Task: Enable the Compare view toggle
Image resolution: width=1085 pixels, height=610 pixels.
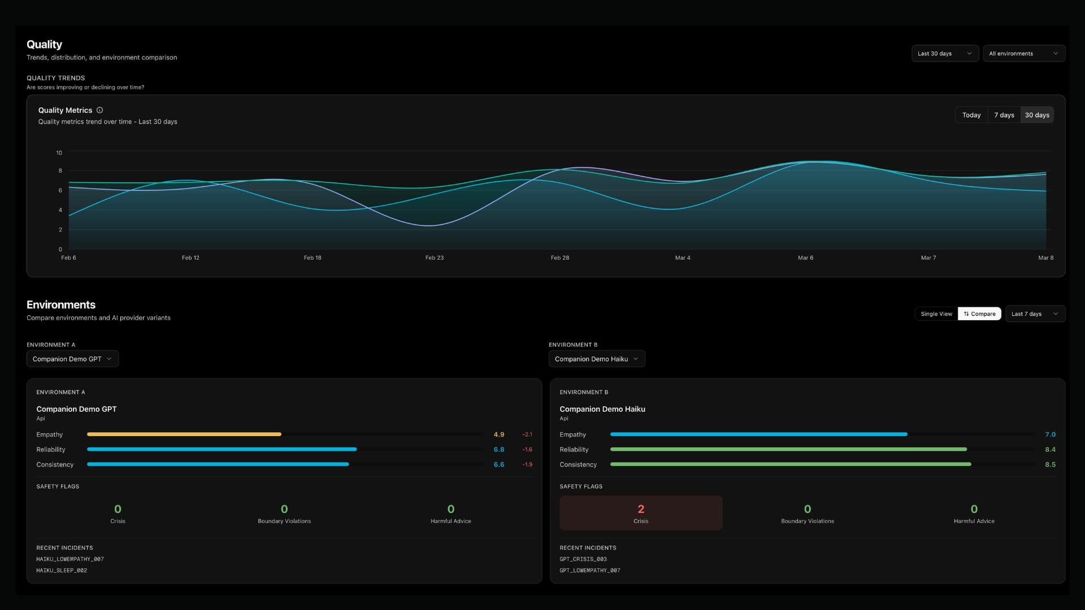Action: point(979,313)
